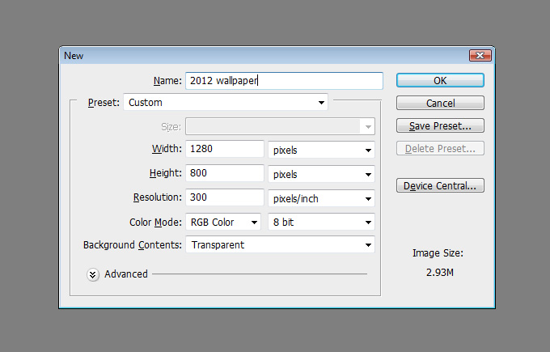This screenshot has height=352, width=550.
Task: Open the 8 bit depth dropdown
Action: (x=321, y=222)
